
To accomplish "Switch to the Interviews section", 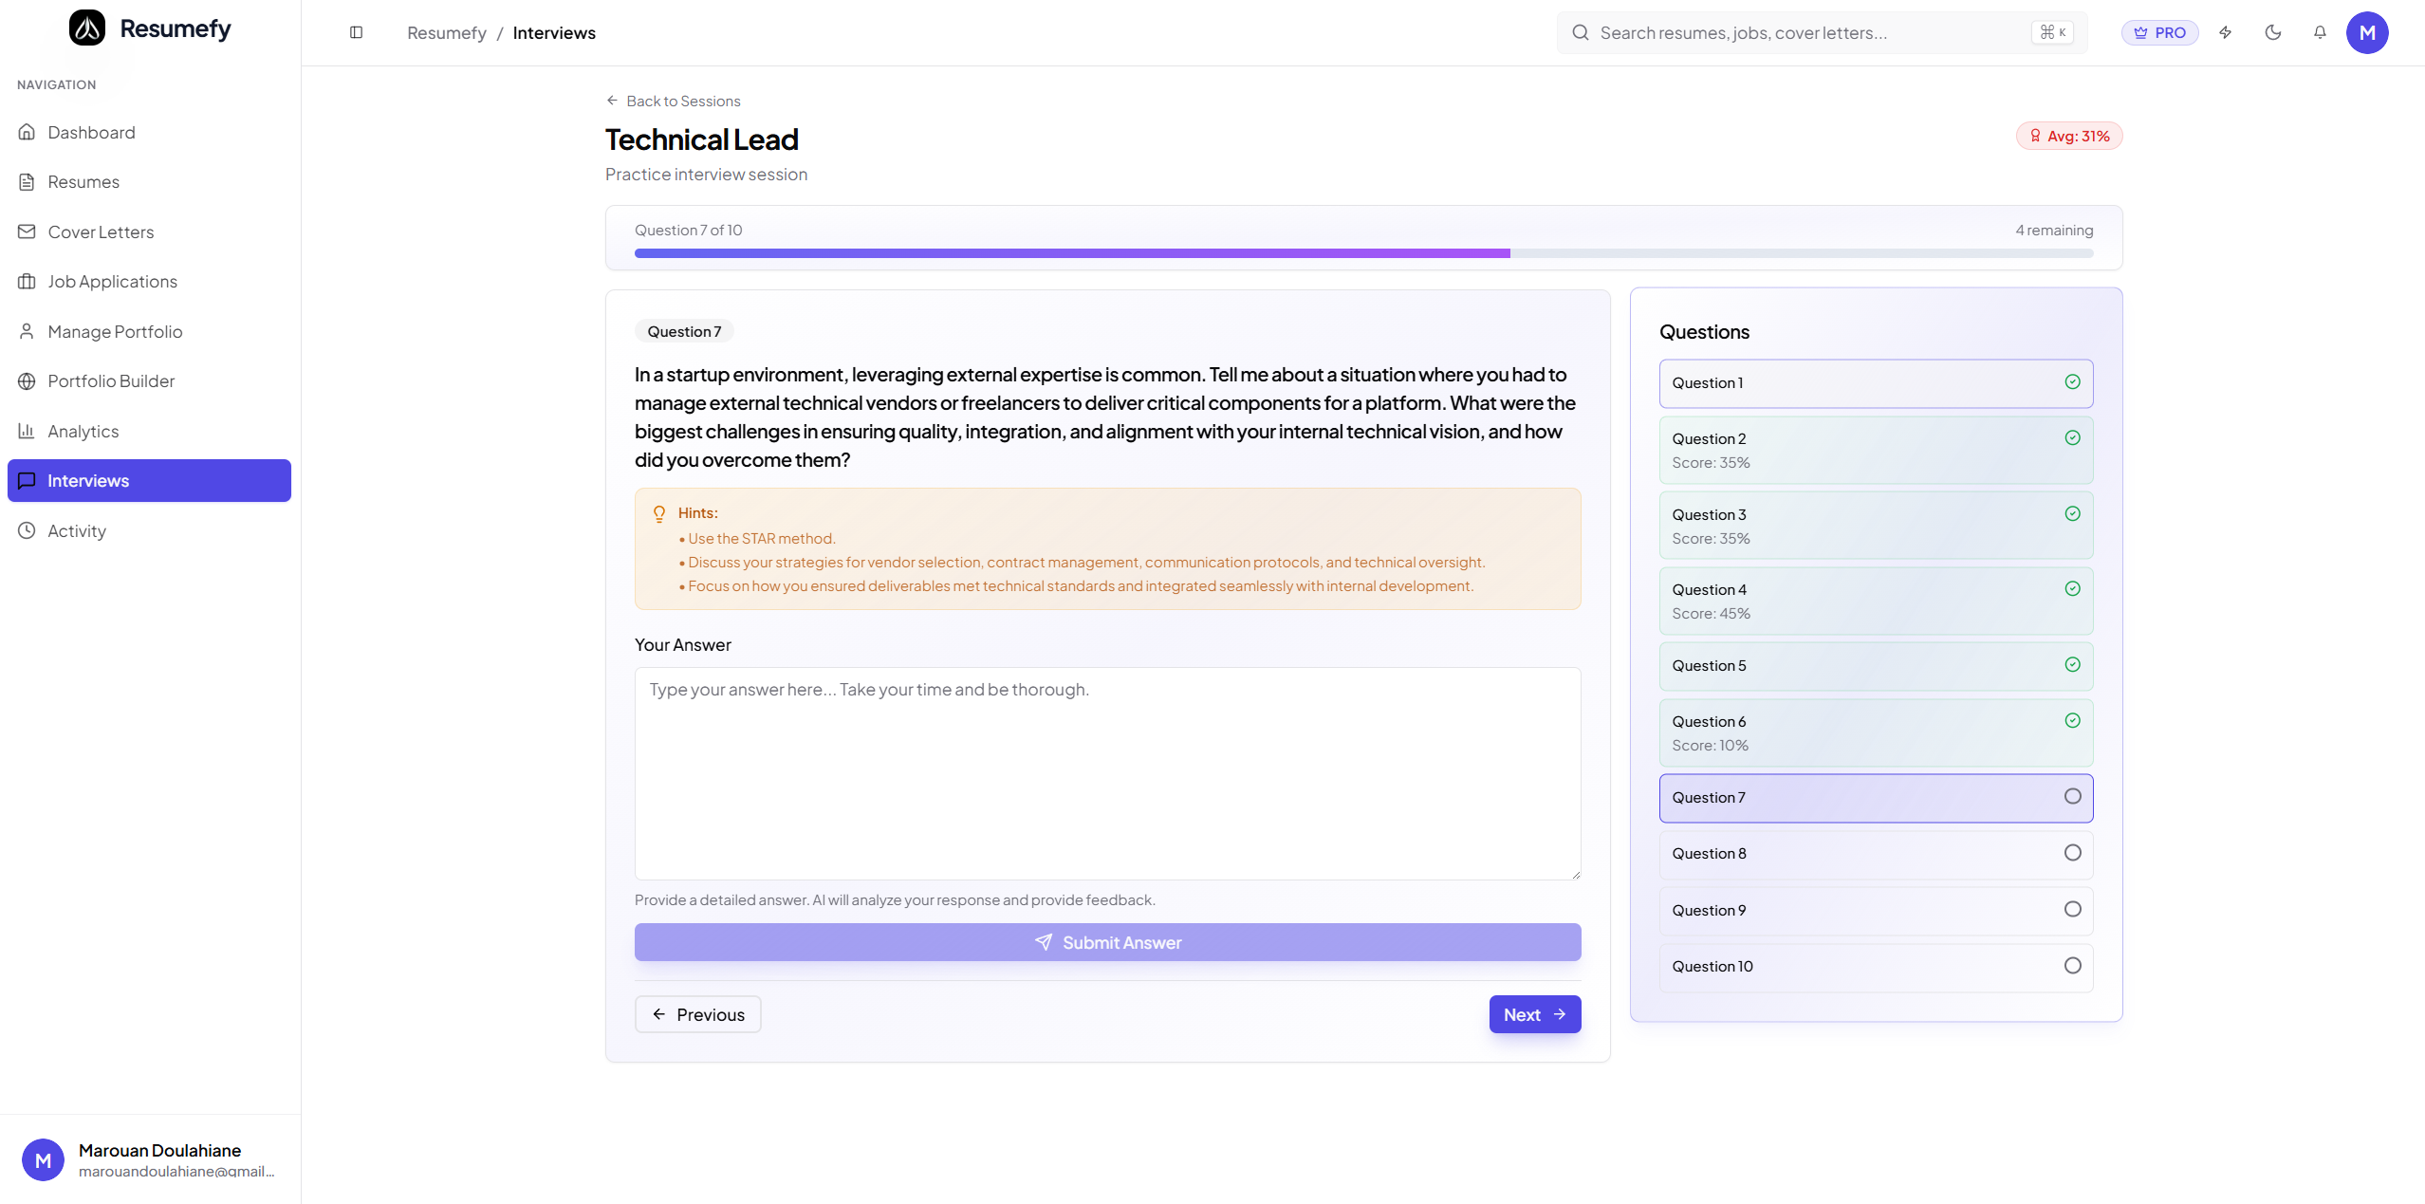I will coord(88,480).
